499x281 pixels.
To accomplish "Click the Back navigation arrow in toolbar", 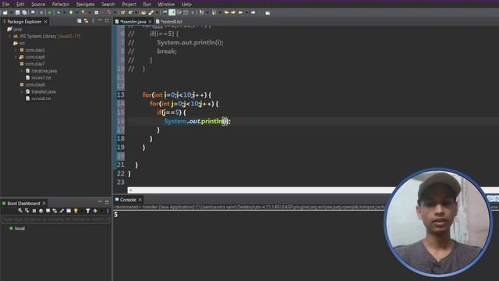I will [x=241, y=12].
